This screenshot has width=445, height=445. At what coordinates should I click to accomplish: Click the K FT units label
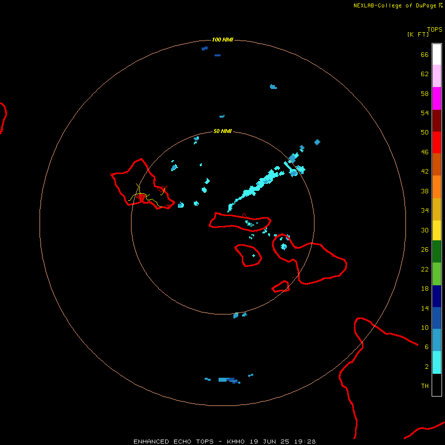[418, 34]
